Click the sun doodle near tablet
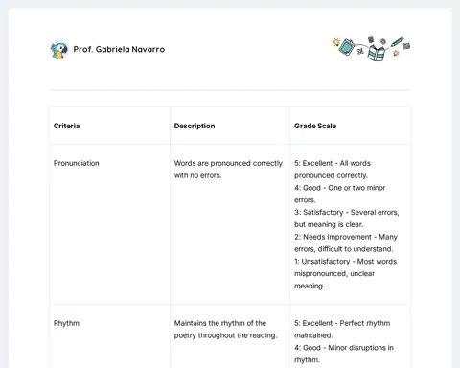Screen dimensions: 460x368 point(335,42)
